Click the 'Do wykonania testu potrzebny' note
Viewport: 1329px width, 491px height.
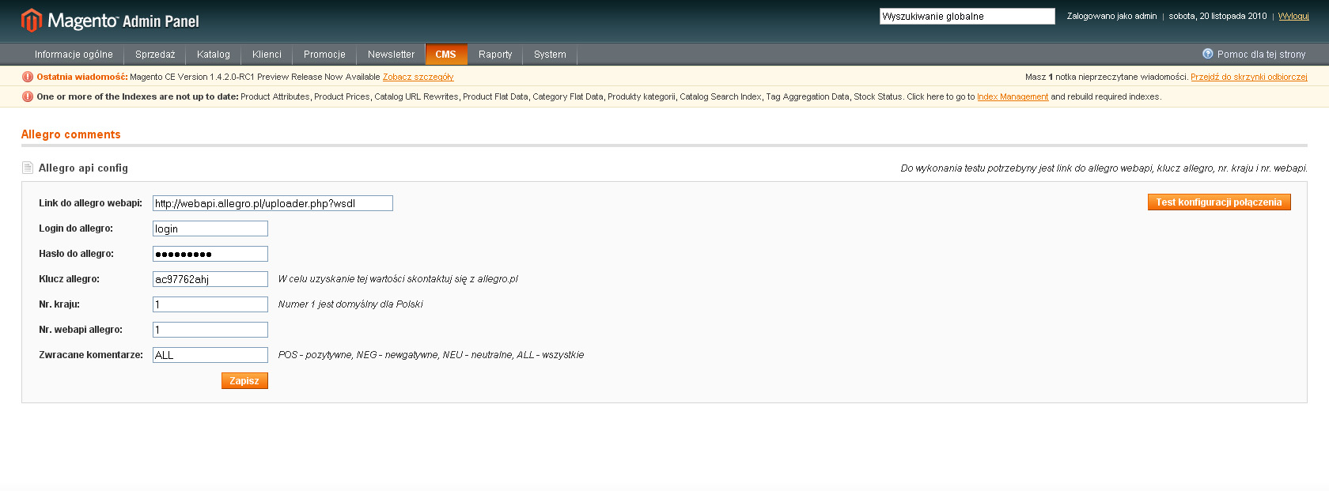tap(1104, 168)
